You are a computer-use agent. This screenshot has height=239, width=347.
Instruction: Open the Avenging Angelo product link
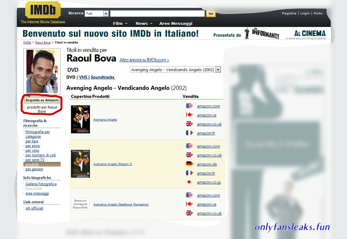pyautogui.click(x=105, y=120)
